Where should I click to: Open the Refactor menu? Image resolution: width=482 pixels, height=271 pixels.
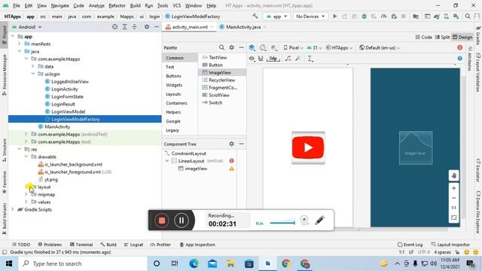pos(117,5)
